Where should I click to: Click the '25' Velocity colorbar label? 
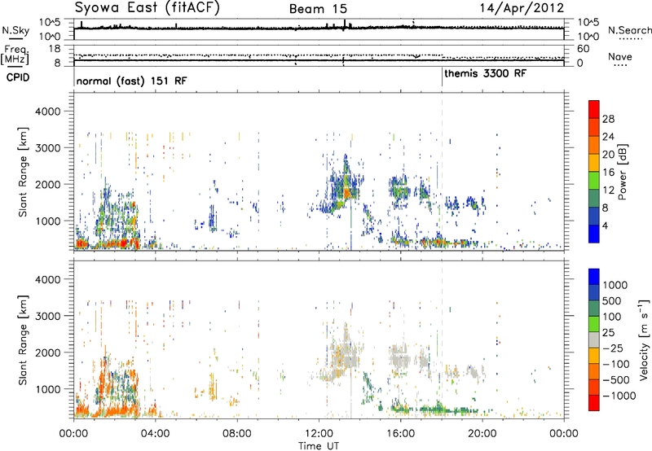coord(608,333)
